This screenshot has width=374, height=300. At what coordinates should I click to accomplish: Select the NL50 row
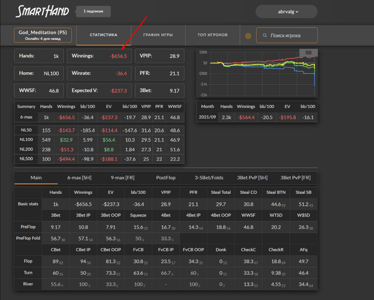point(99,130)
